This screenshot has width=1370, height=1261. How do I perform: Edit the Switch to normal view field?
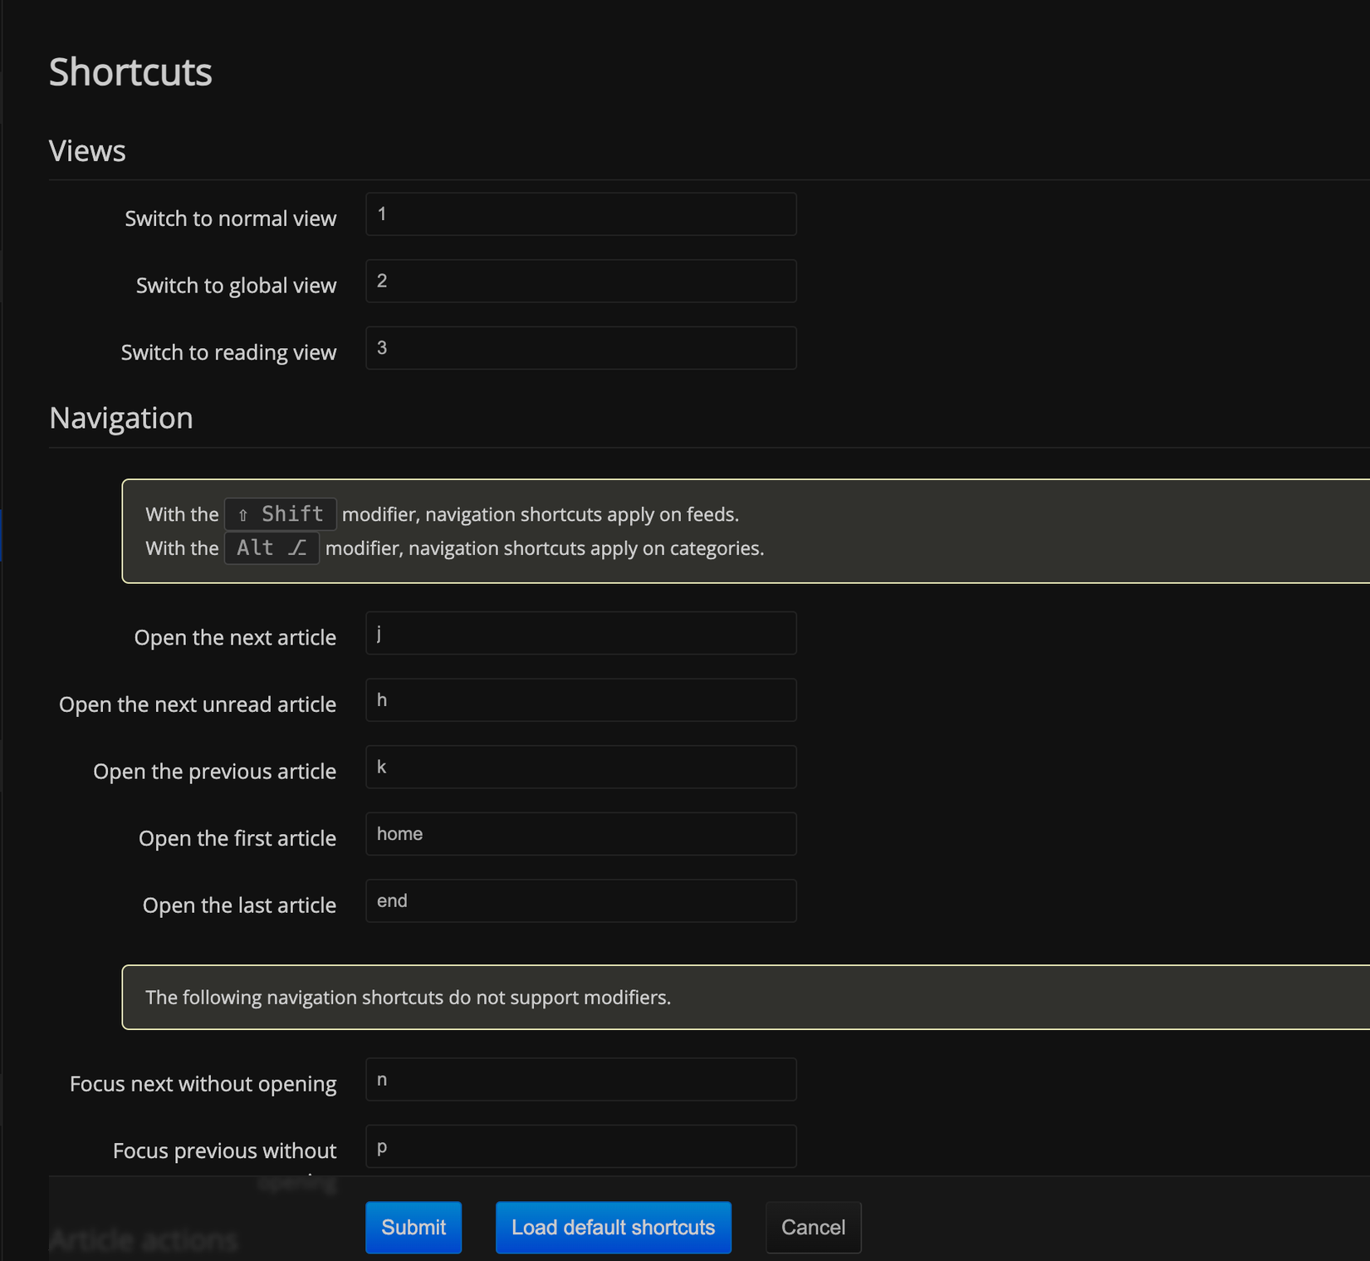tap(581, 214)
